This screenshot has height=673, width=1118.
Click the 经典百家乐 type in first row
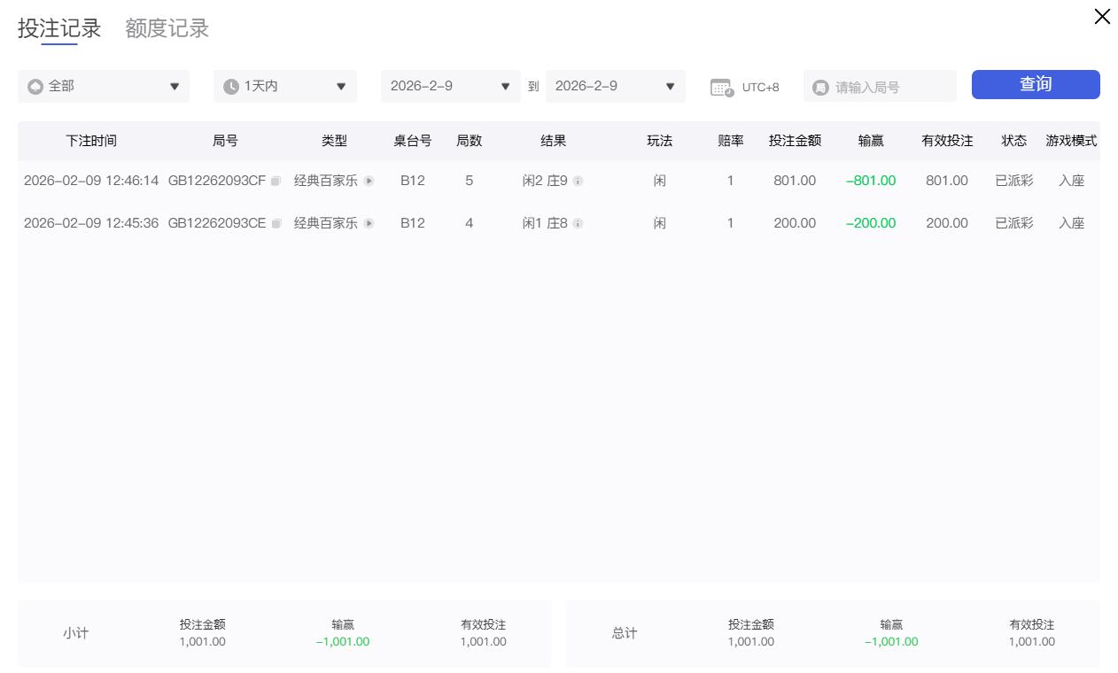325,182
